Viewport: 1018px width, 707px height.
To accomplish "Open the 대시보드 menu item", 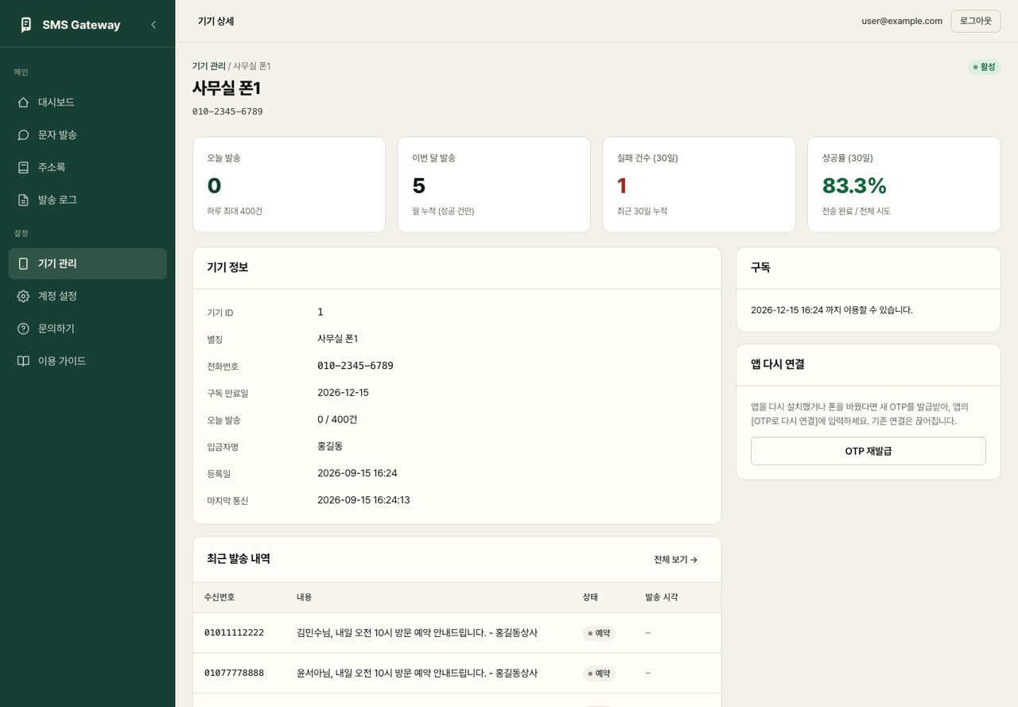I will pyautogui.click(x=87, y=103).
